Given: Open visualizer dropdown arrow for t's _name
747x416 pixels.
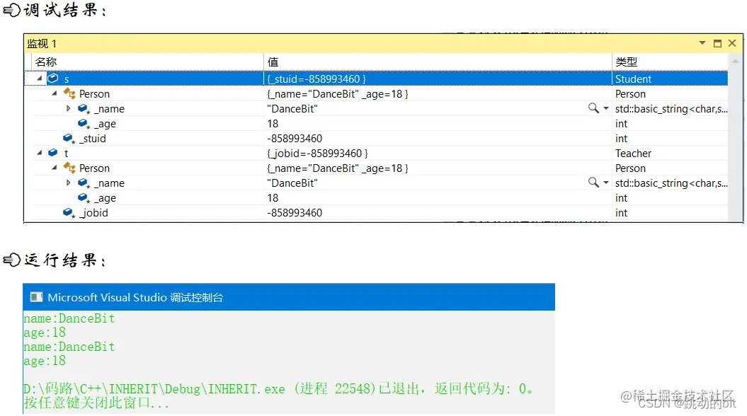Looking at the screenshot, I should tap(606, 183).
